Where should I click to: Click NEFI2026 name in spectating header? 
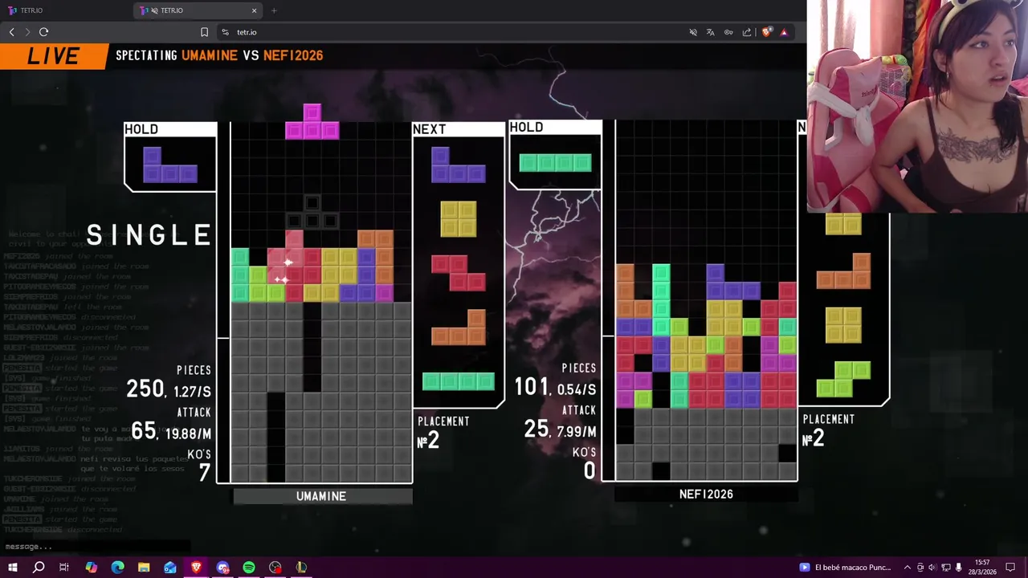pos(292,55)
